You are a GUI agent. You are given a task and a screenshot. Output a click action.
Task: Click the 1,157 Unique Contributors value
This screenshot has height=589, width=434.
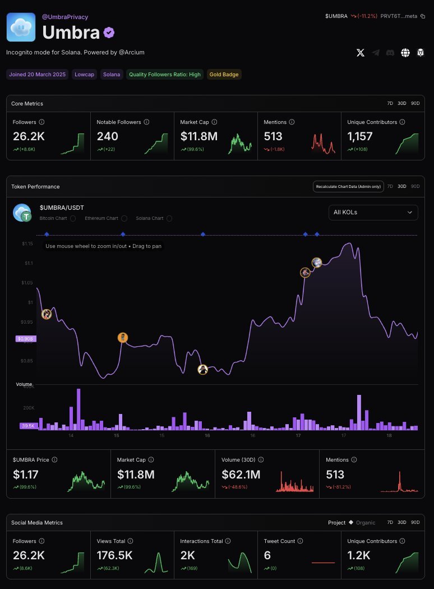tap(359, 136)
